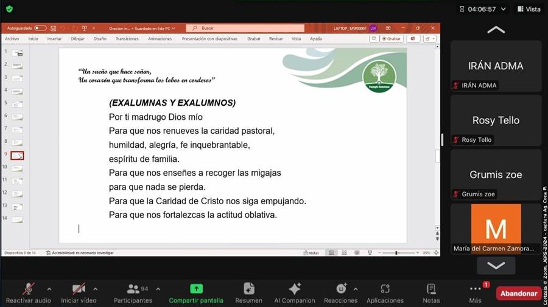Viewport: 548px width, 307px height.
Task: Select slide 1 thumbnail
Action: coord(17,53)
